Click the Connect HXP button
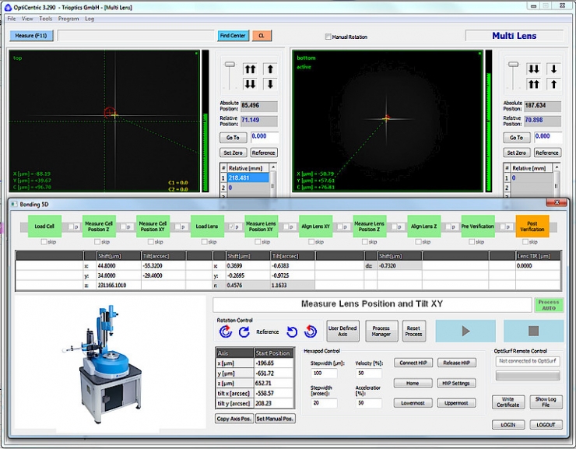This screenshot has width=576, height=449. click(x=413, y=363)
